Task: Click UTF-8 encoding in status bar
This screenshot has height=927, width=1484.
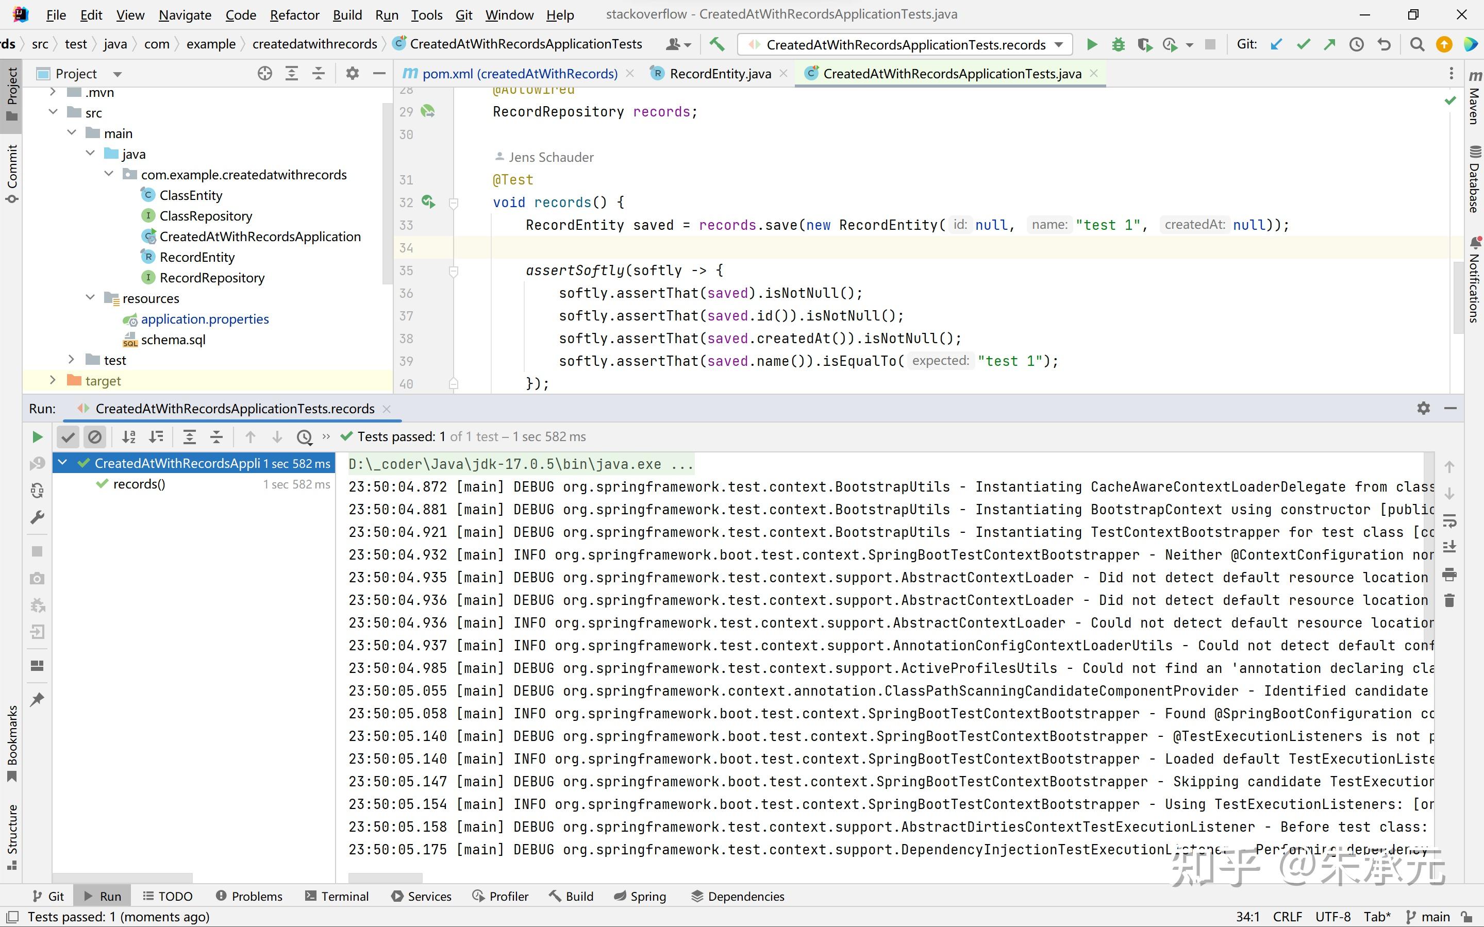Action: (x=1332, y=917)
